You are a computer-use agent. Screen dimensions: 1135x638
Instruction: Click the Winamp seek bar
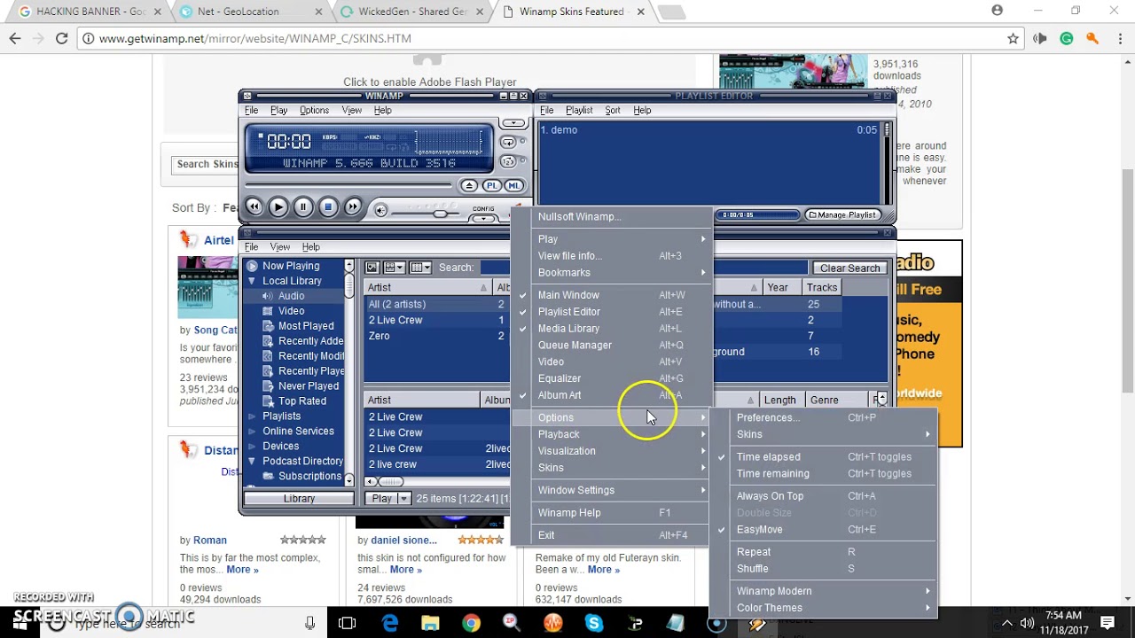pyautogui.click(x=348, y=185)
